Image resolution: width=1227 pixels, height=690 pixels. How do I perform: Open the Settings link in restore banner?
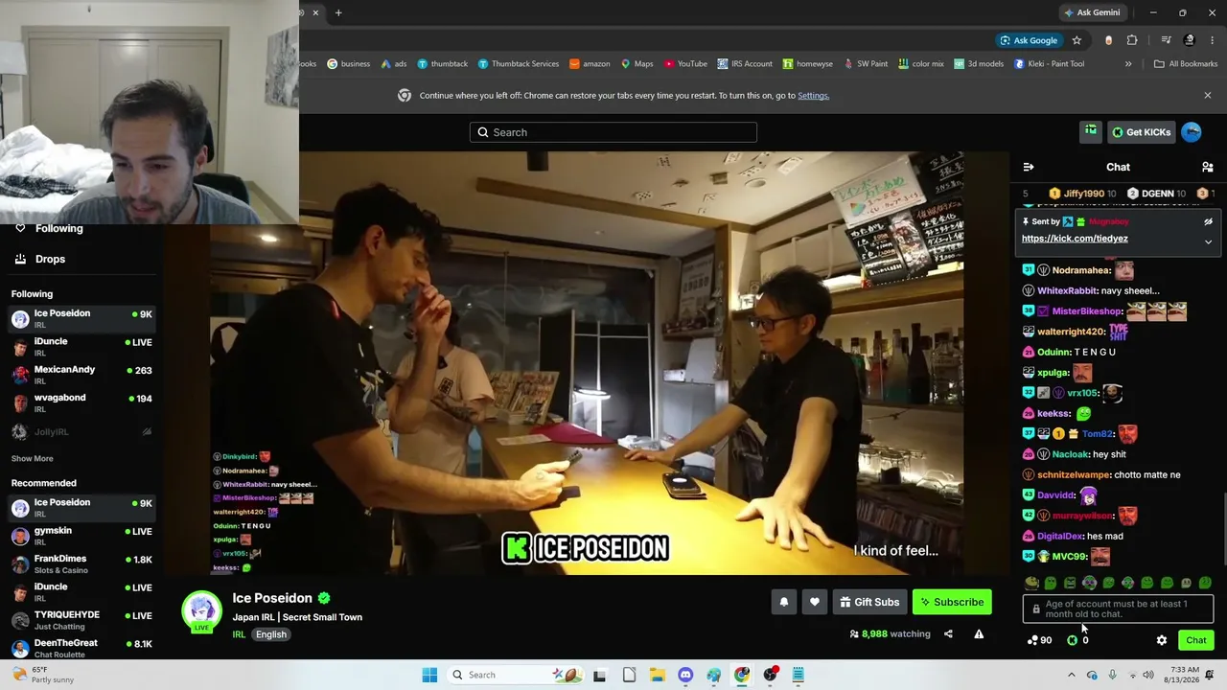pyautogui.click(x=813, y=96)
